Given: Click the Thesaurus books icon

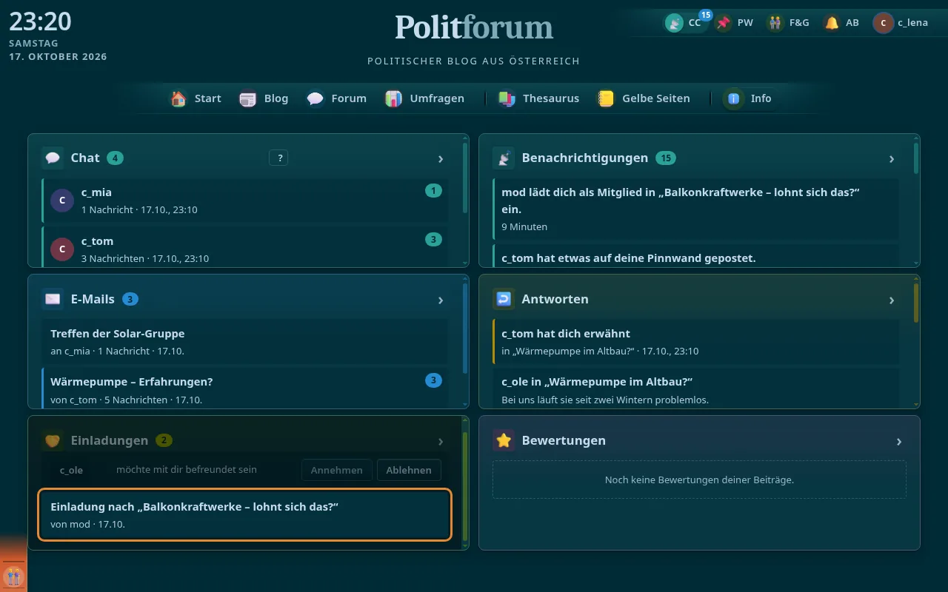Looking at the screenshot, I should click(x=507, y=98).
